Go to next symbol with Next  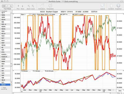tap(22, 7)
